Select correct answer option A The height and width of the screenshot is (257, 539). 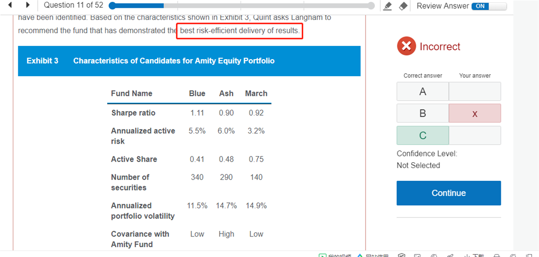click(422, 91)
